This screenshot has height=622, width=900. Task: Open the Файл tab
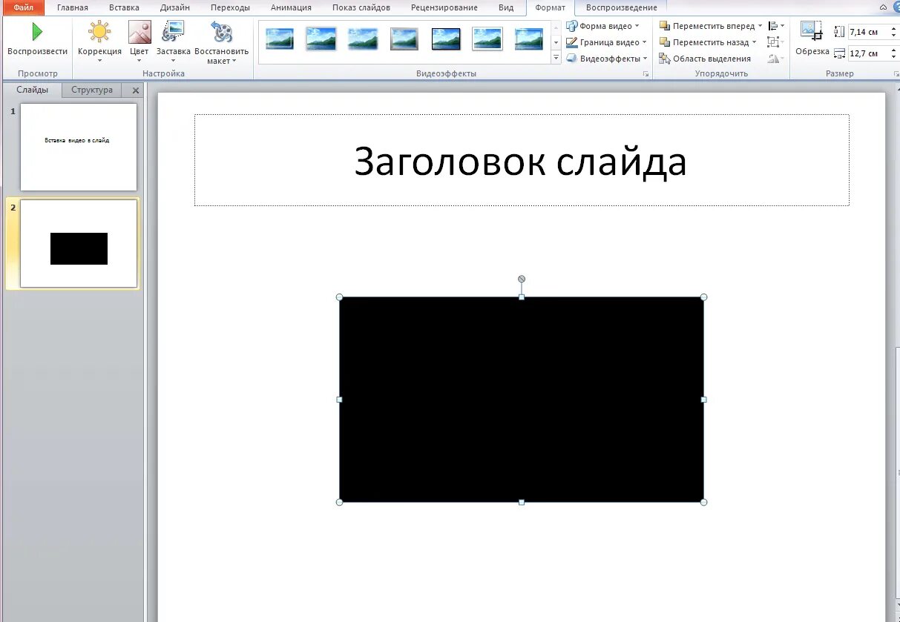(23, 7)
